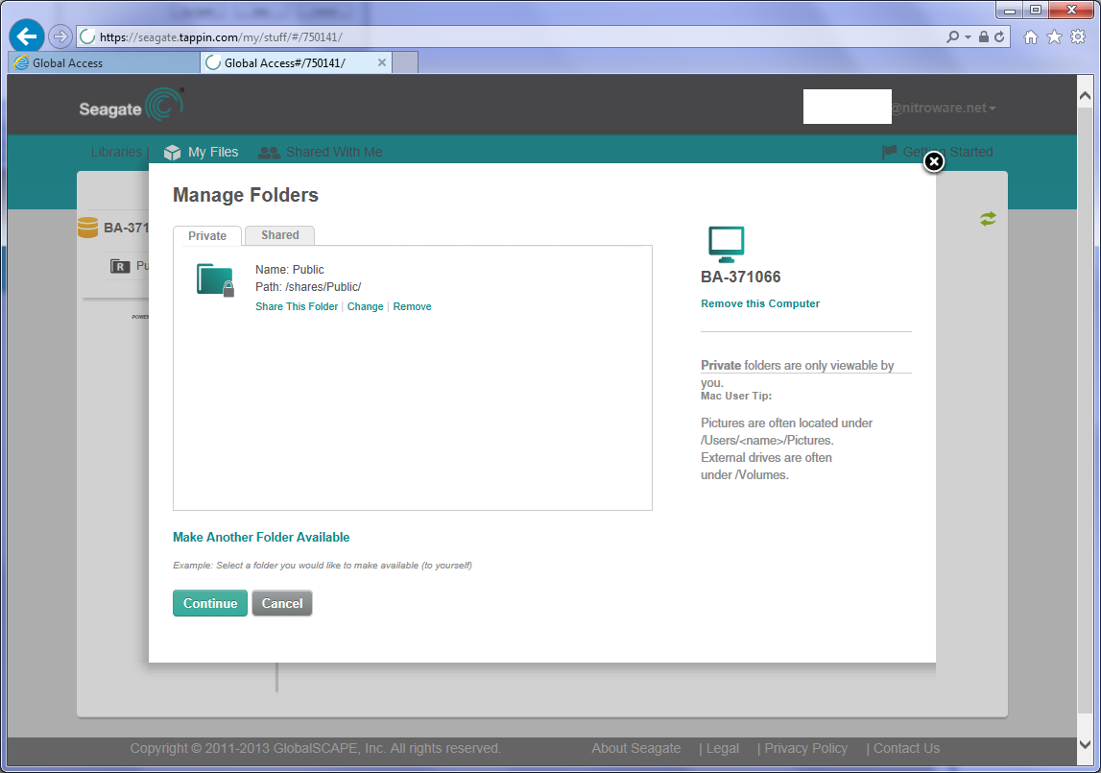Click the 'Path: /shares/Public/' text
The image size is (1101, 773).
[x=308, y=287]
